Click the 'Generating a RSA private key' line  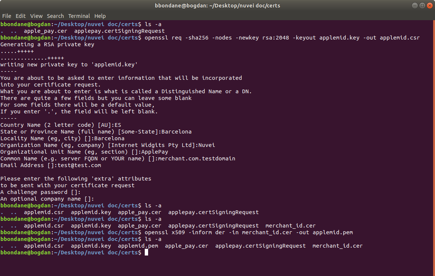47,44
